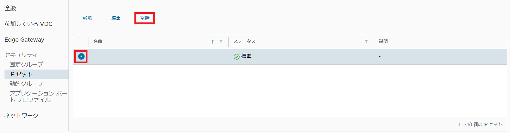Open アプリケーション ポート プロファイル

[38, 96]
